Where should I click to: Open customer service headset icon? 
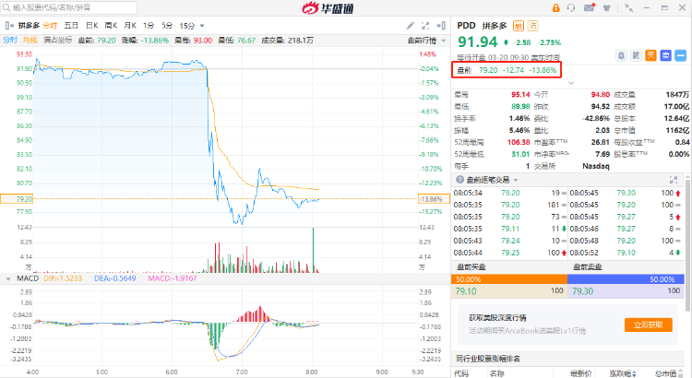point(571,7)
